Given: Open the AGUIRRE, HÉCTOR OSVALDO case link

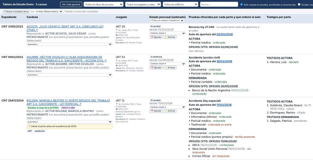Looking at the screenshot, I should pos(67,59).
